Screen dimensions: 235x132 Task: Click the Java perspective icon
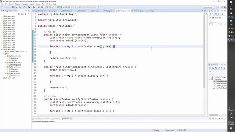(x=225, y=7)
